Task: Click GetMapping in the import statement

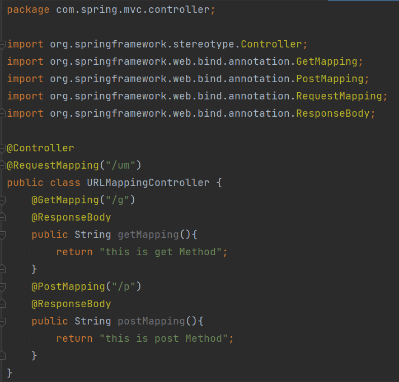Action: [327, 61]
